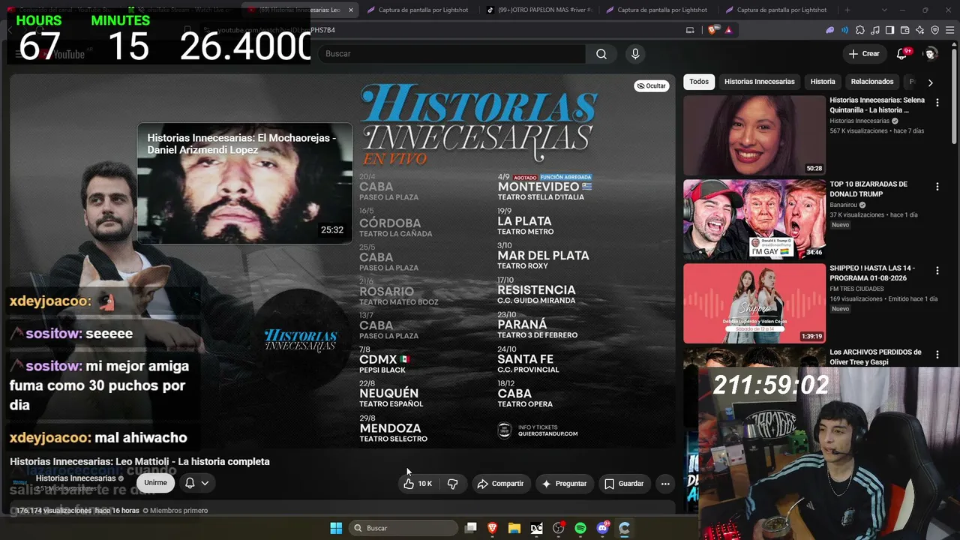The width and height of the screenshot is (960, 540).
Task: Click the Unirme join button
Action: 155,483
